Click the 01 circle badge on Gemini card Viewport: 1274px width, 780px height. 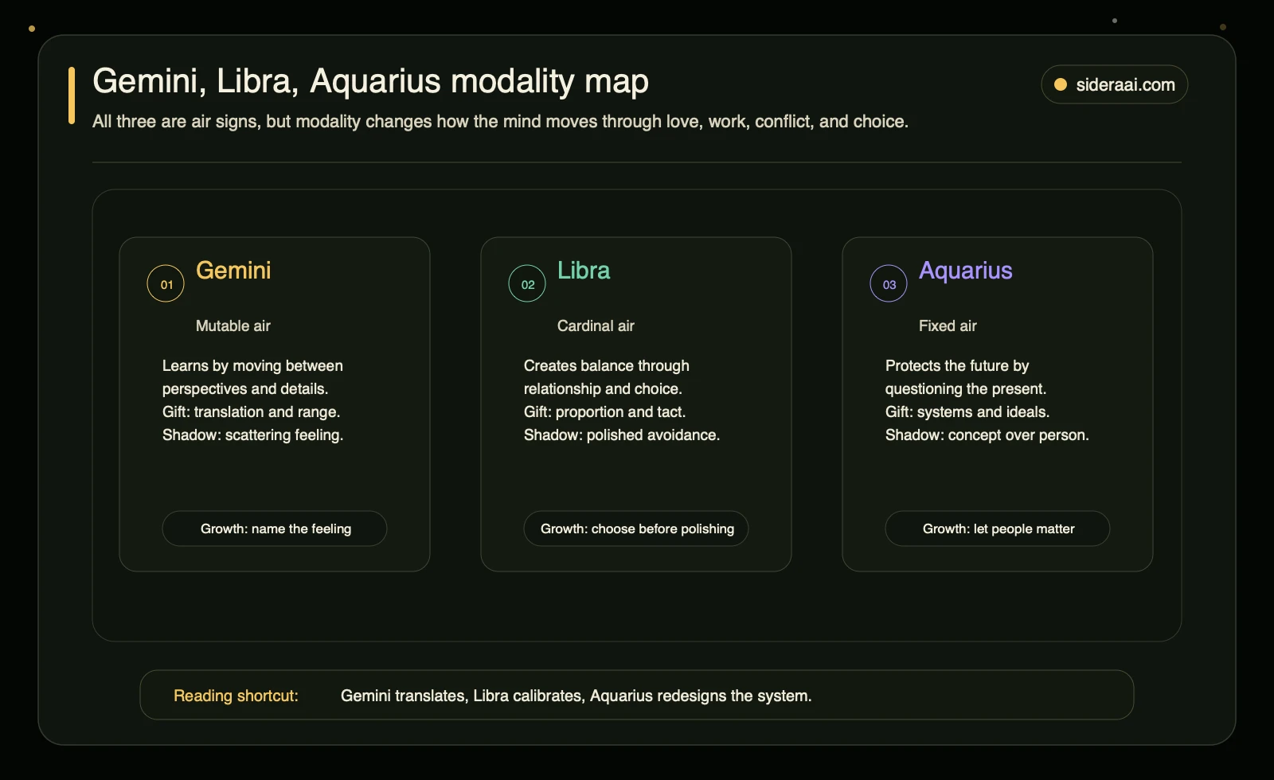(x=166, y=283)
